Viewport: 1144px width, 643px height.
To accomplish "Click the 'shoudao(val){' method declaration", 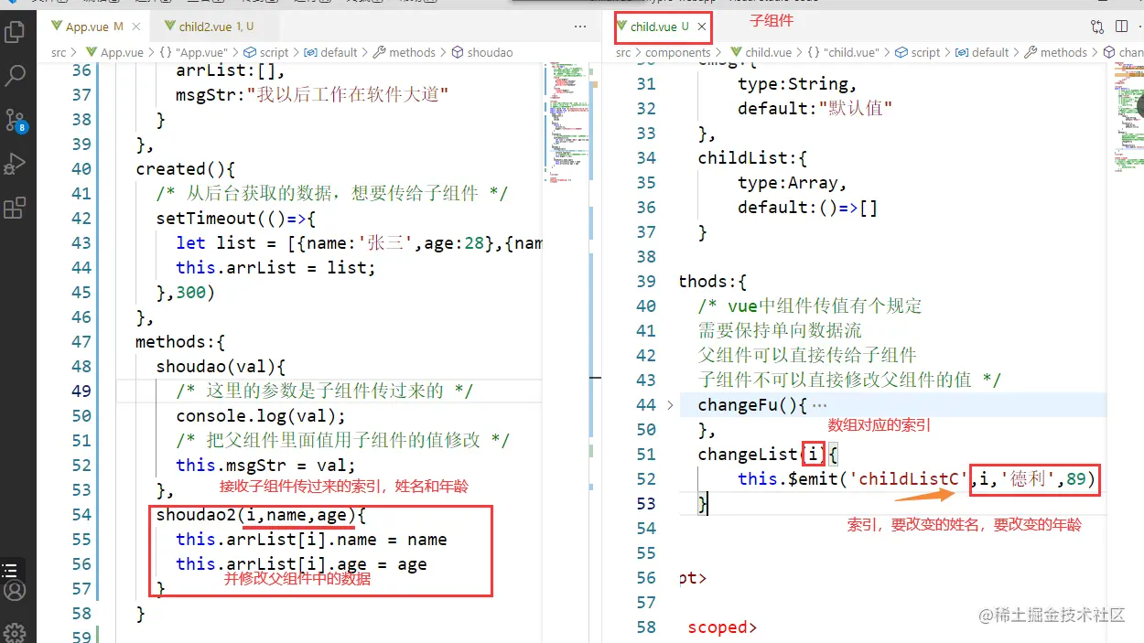I will point(221,366).
